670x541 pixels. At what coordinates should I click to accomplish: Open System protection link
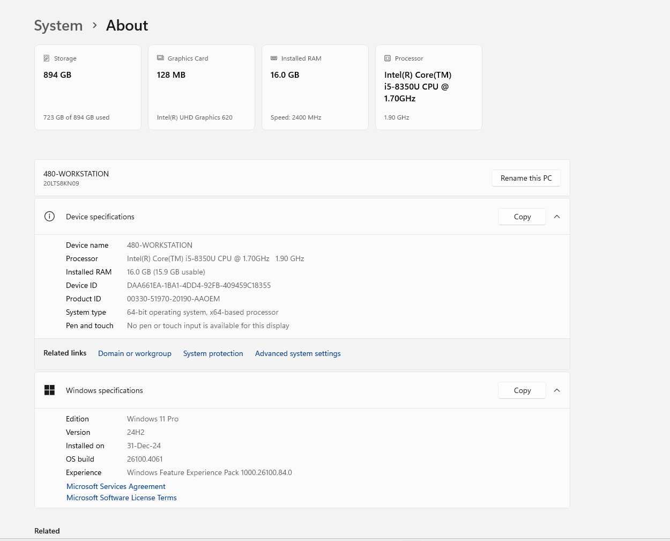click(213, 353)
